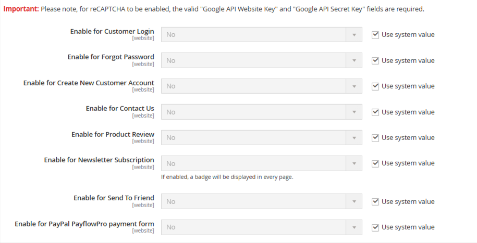
Task: Uncheck system value for Create New Customer Account
Action: (x=375, y=86)
